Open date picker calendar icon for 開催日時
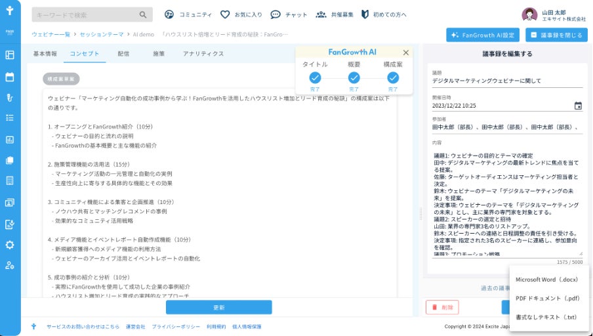Viewport: 593px width, 336px height. [x=578, y=106]
